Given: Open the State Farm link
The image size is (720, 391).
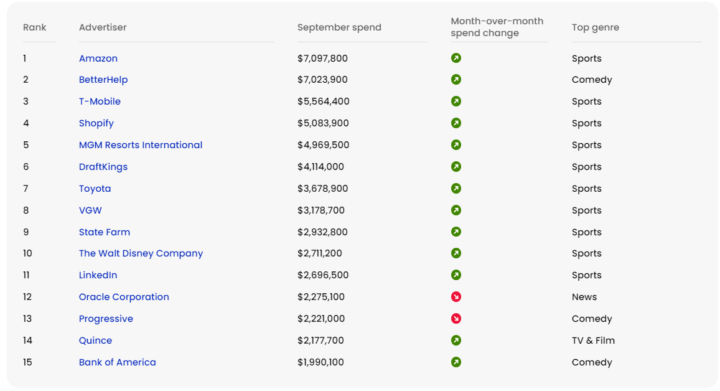Looking at the screenshot, I should pos(105,232).
